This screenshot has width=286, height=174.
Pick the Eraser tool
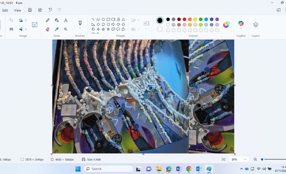point(48,29)
